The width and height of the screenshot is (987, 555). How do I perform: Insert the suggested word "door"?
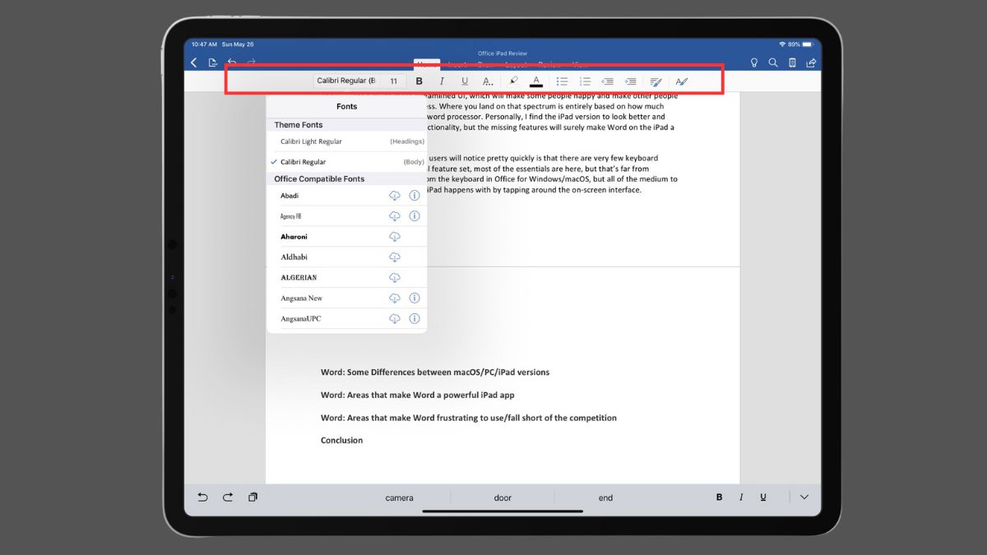click(503, 497)
